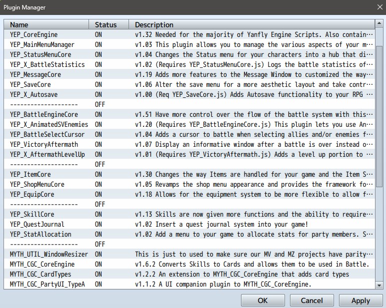This screenshot has width=386, height=308.
Task: Click OFF status below YEP_X_AftermathLevelUp
Action: pyautogui.click(x=100, y=164)
